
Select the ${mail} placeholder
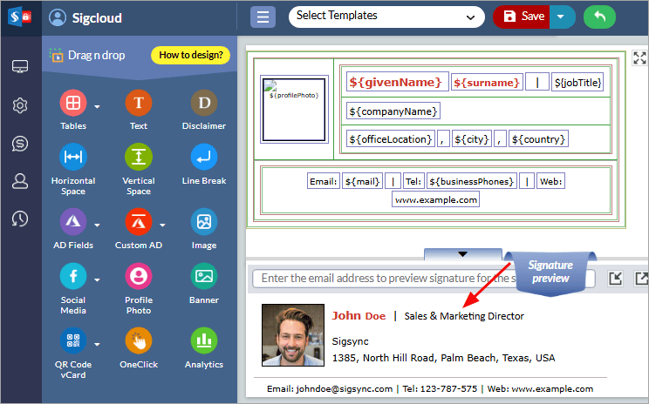point(363,181)
